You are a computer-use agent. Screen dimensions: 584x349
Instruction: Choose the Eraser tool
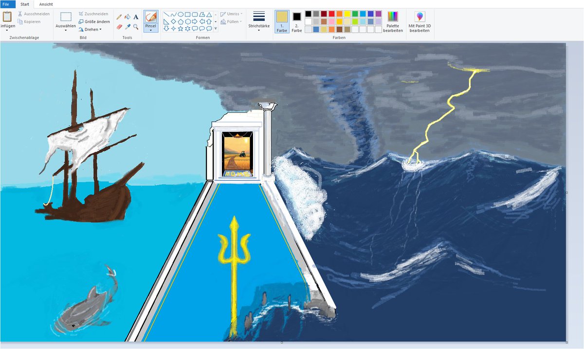pyautogui.click(x=119, y=27)
